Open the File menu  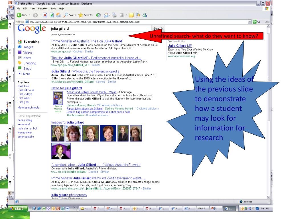[19, 8]
